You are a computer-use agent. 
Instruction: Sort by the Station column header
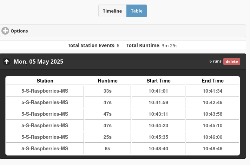click(45, 81)
